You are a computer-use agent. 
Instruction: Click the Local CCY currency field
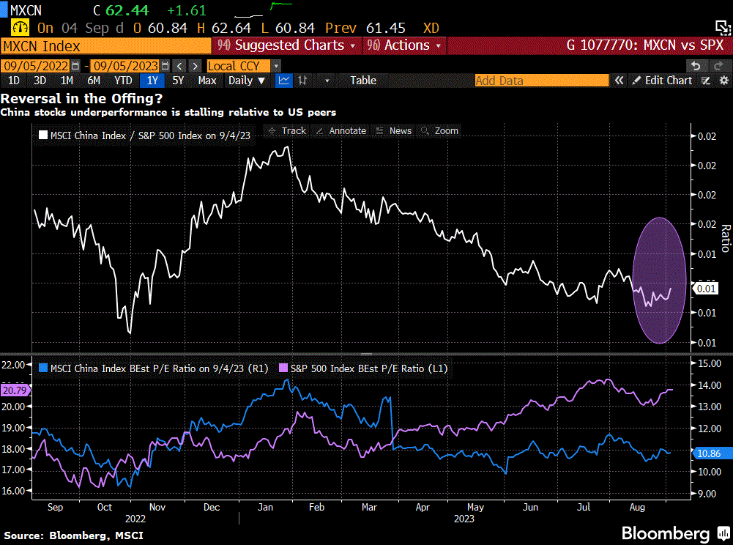tap(239, 66)
